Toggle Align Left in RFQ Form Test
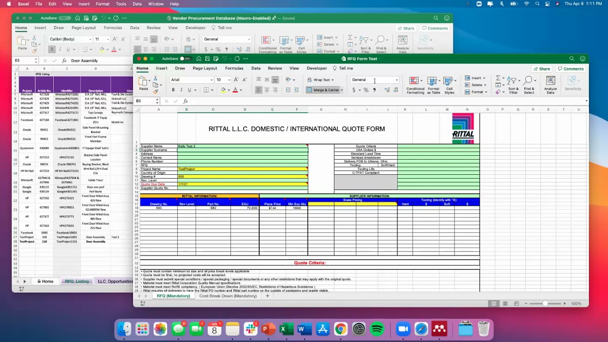608x342 pixels. point(258,90)
